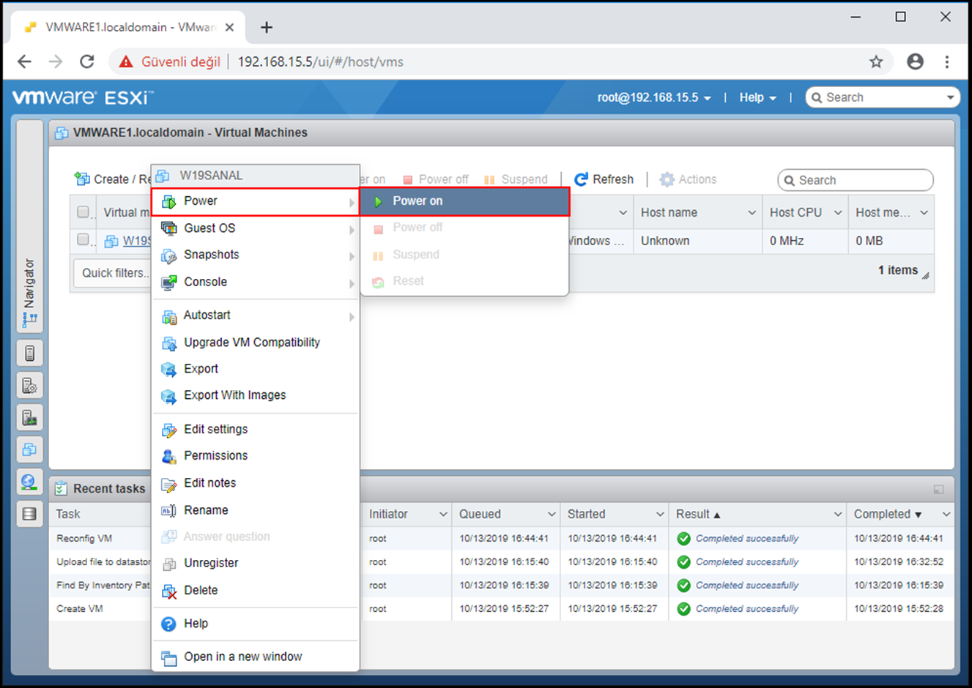Open the root@192.168.15.5 user dropdown

654,97
